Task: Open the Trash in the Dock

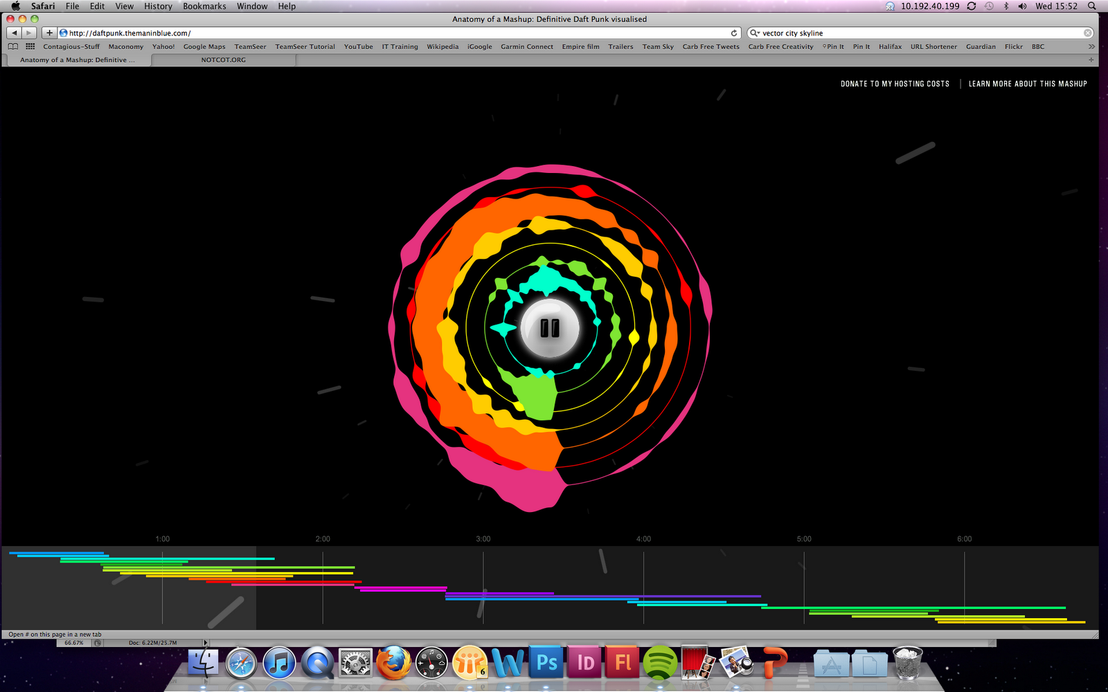Action: click(907, 663)
